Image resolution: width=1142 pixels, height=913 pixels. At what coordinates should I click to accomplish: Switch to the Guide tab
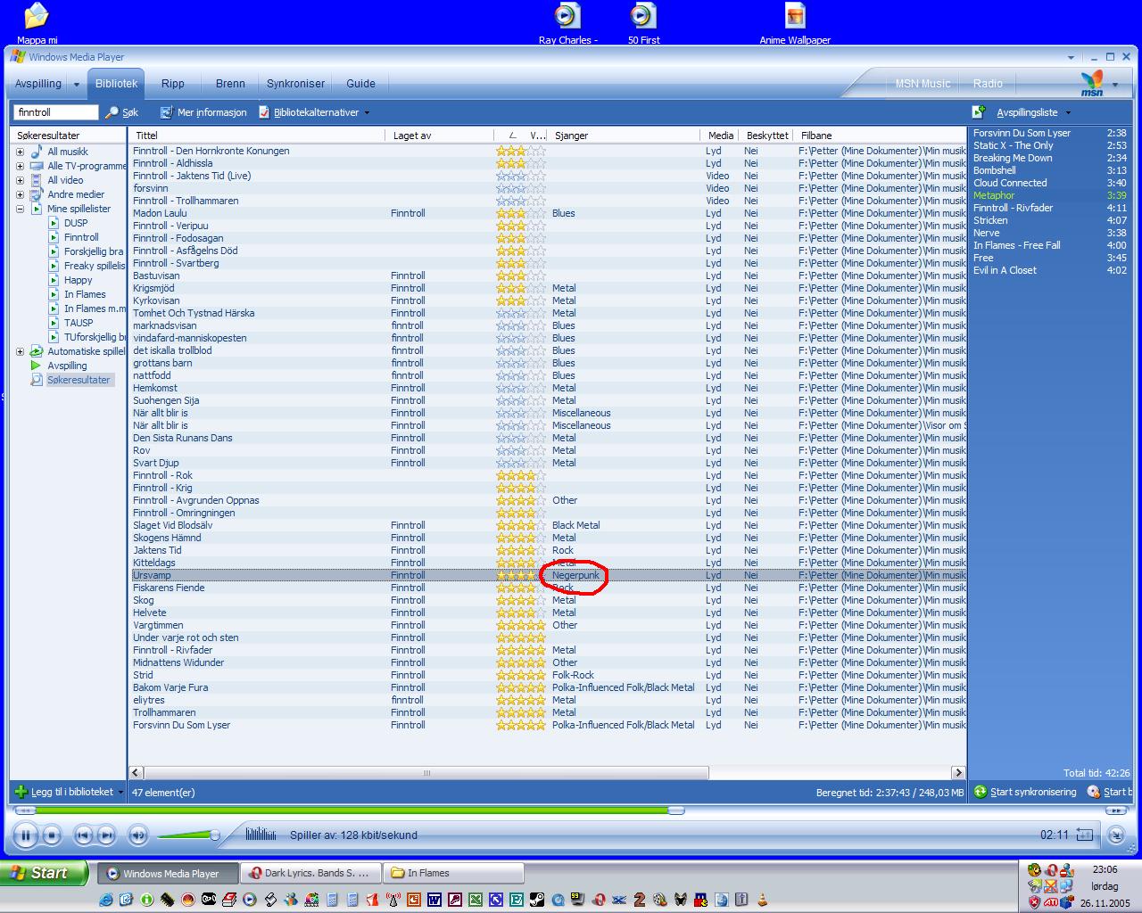360,83
